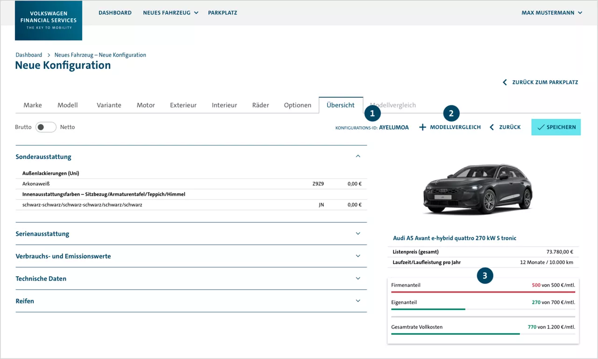The width and height of the screenshot is (598, 359).
Task: Expand the Technische Daten section
Action: pyautogui.click(x=358, y=278)
